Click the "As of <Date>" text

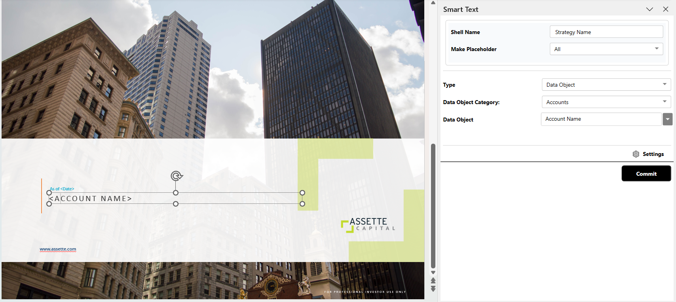[x=62, y=189]
